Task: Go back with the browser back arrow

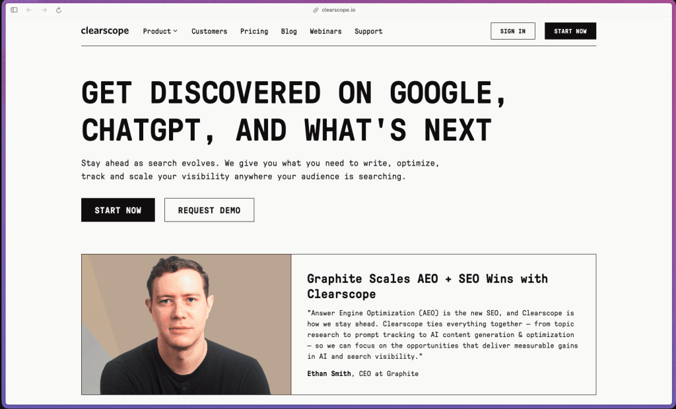Action: pos(29,10)
